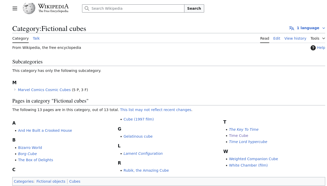The width and height of the screenshot is (327, 186).
Task: Open Rubik, the Amazing Cube article
Action: tap(146, 170)
